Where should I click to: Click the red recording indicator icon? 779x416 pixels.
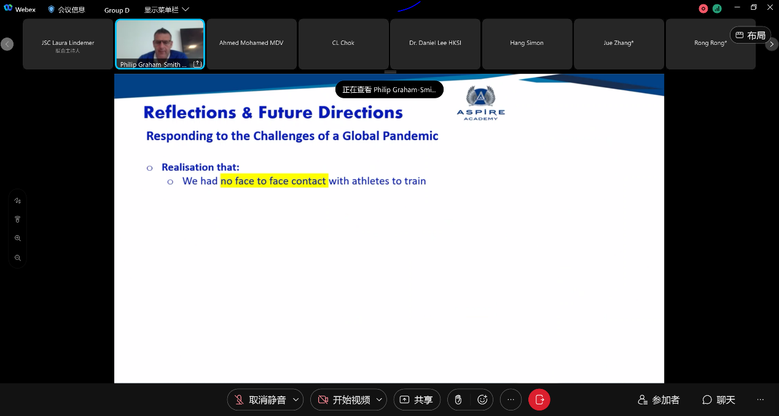click(x=703, y=9)
